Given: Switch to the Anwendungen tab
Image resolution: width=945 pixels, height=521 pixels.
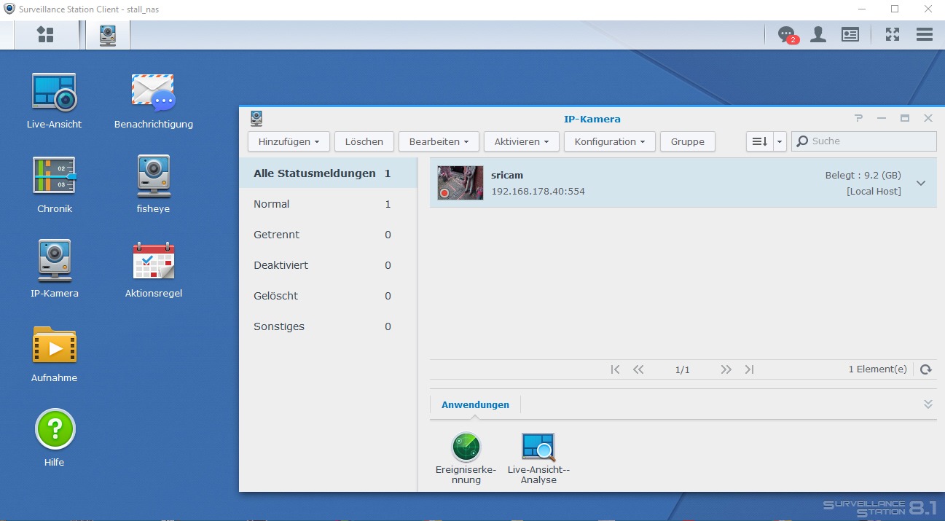Looking at the screenshot, I should pos(475,404).
